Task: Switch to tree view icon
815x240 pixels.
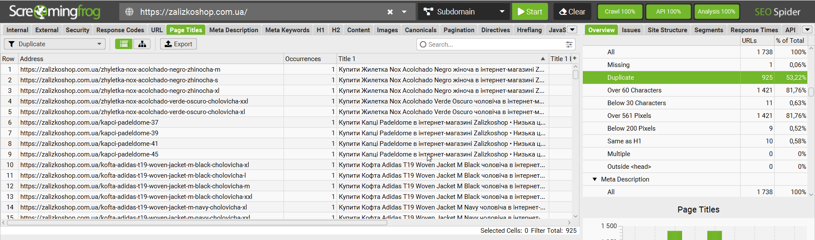Action: (x=142, y=44)
